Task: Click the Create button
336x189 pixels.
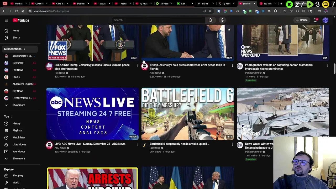Action: 301,20
